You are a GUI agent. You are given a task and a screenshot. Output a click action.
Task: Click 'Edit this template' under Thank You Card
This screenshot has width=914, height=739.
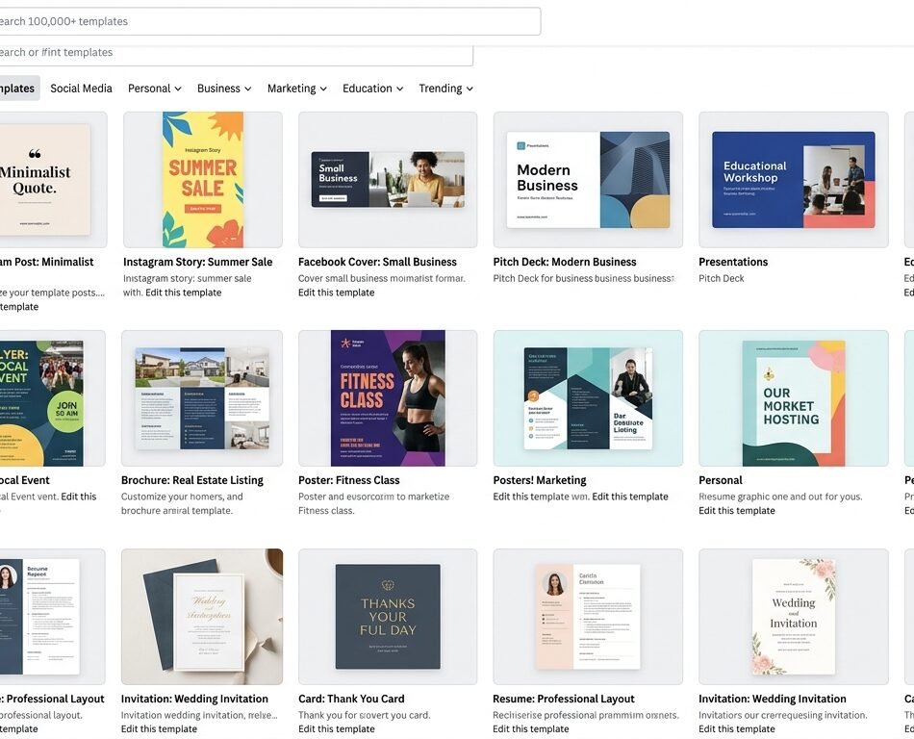[336, 729]
